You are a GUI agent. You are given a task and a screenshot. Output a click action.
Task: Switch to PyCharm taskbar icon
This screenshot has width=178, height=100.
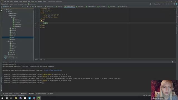tap(39, 98)
